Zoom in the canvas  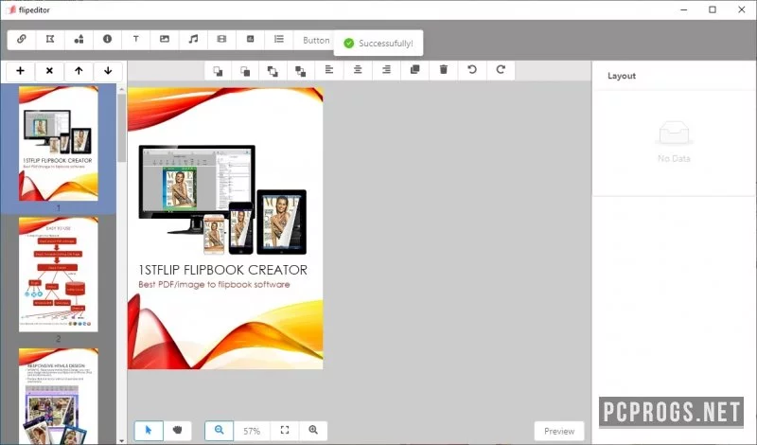[x=313, y=431]
